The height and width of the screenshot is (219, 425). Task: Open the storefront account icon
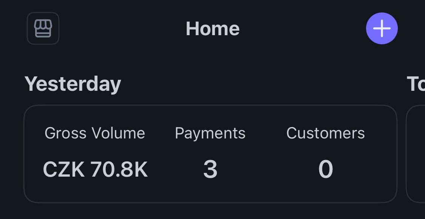(x=43, y=28)
